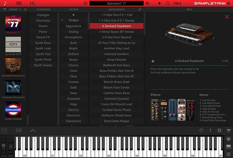The width and height of the screenshot is (233, 158).
Task: Close the library panel with X
Action: click(25, 10)
